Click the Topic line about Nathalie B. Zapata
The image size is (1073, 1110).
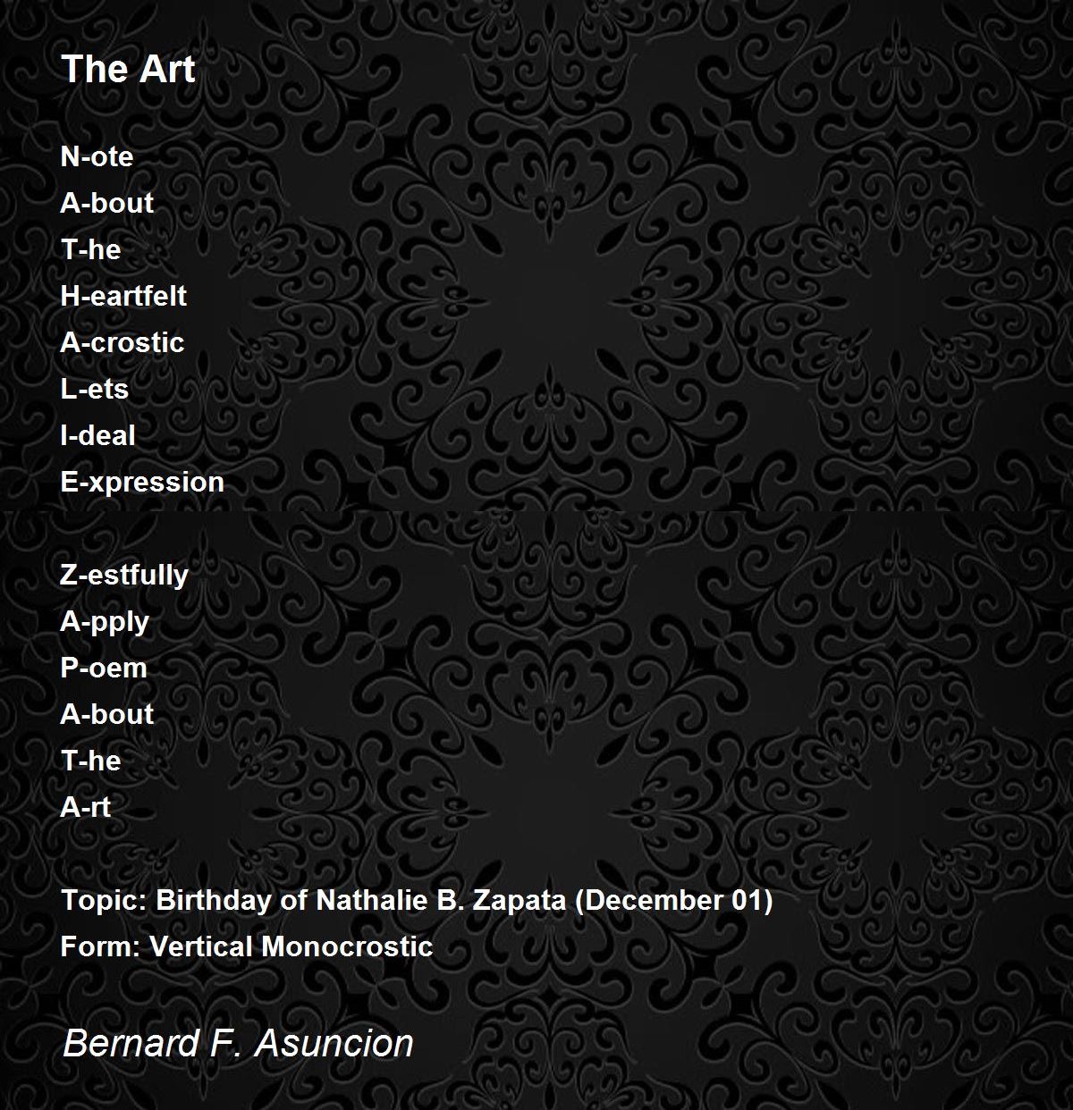(x=417, y=900)
